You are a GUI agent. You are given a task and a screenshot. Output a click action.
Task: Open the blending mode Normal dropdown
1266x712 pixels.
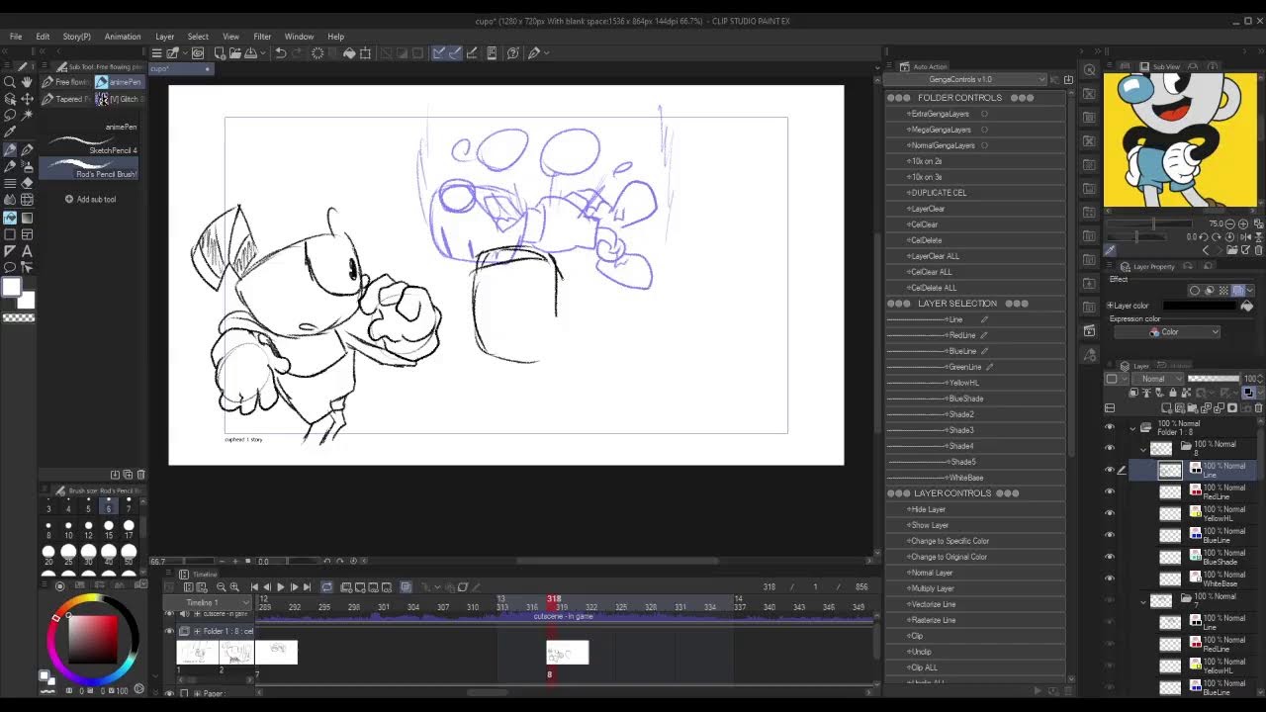click(1160, 379)
